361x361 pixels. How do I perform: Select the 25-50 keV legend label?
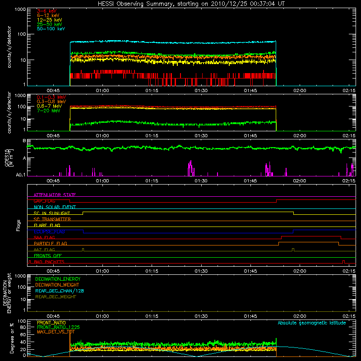tap(49, 24)
